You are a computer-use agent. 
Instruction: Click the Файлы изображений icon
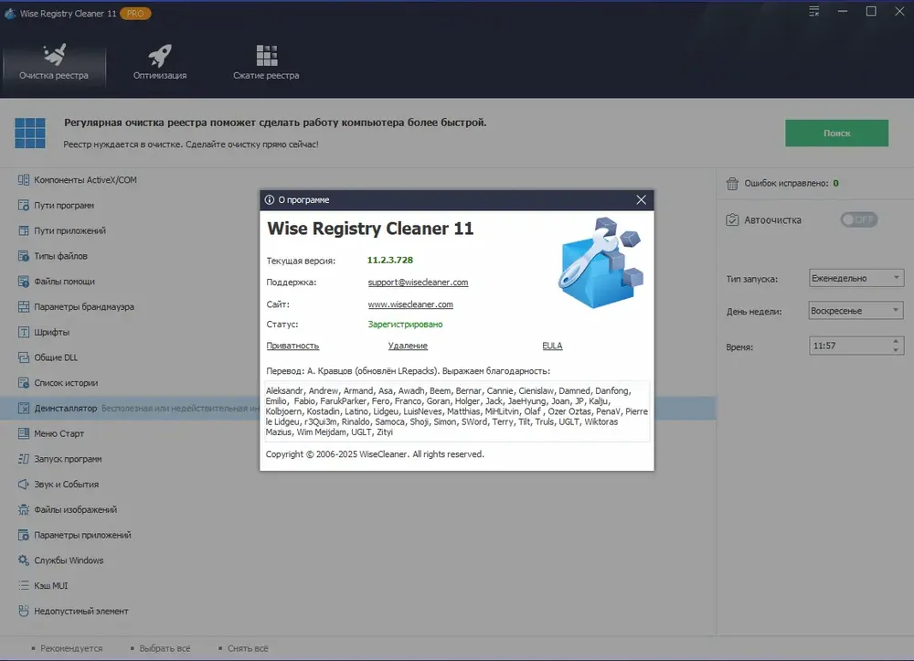(x=24, y=509)
